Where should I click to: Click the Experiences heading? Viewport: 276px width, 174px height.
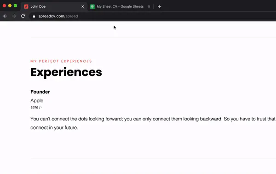coord(66,72)
